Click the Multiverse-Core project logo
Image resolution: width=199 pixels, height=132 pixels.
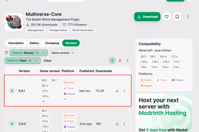14,22
